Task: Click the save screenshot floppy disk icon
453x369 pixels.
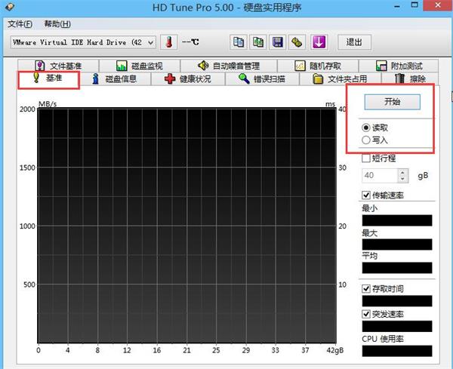Action: [x=278, y=42]
